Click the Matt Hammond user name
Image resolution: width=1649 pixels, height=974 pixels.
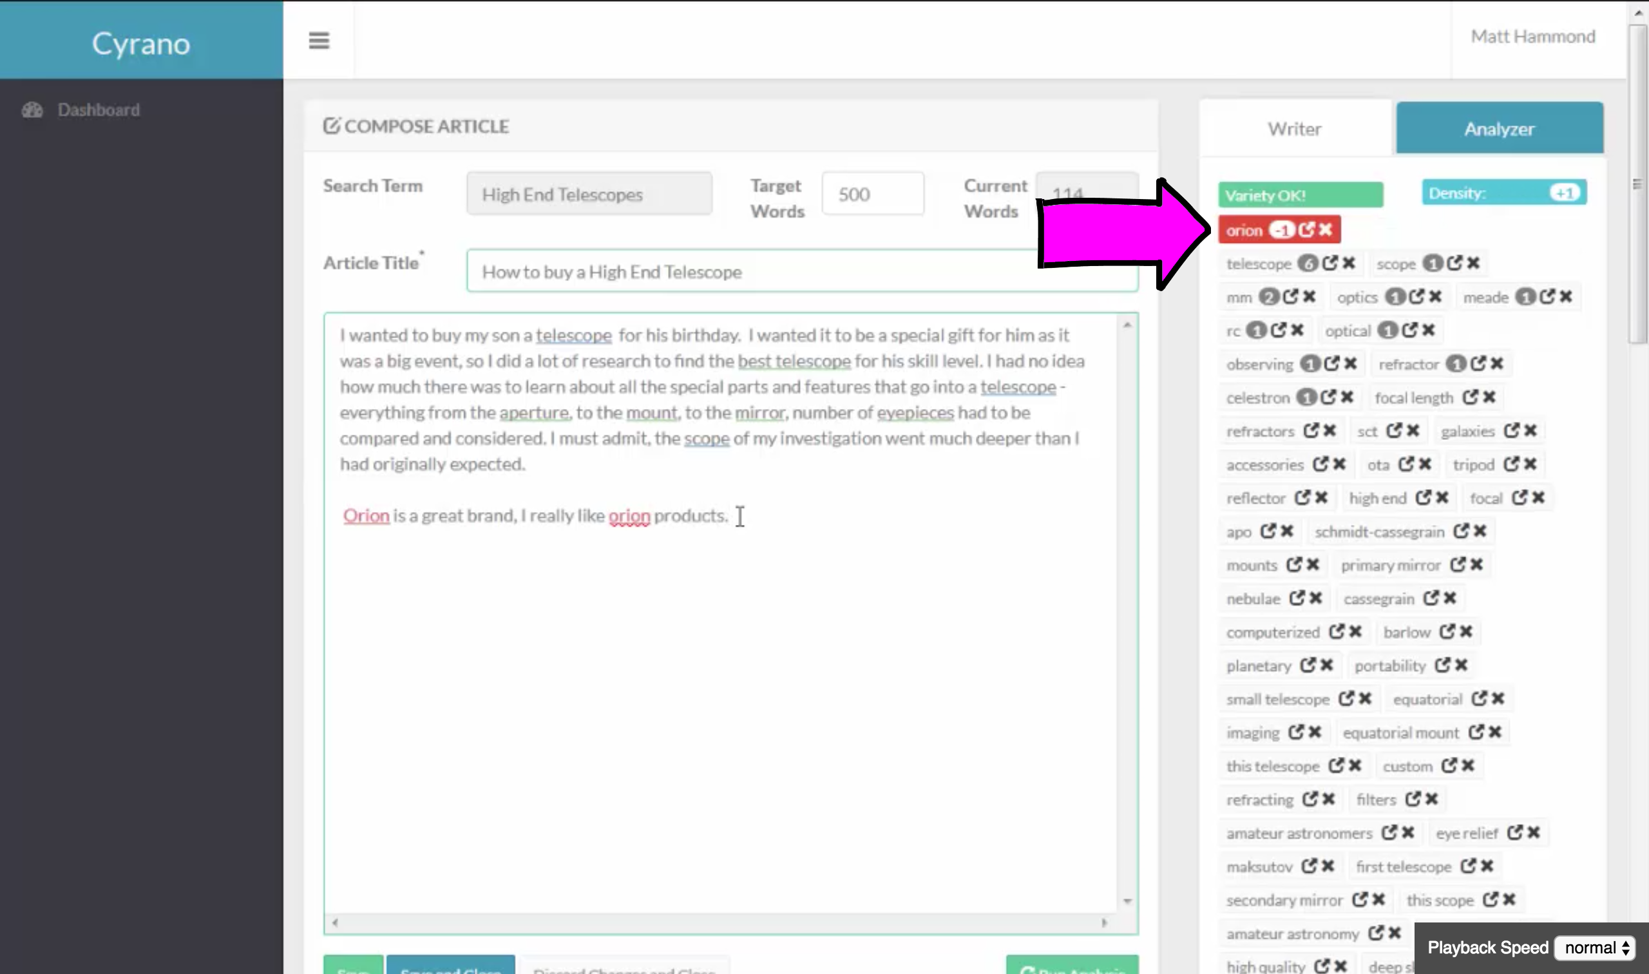(1533, 37)
